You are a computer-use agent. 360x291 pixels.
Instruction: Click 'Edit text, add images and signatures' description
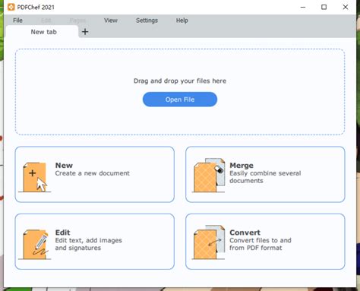coord(88,244)
